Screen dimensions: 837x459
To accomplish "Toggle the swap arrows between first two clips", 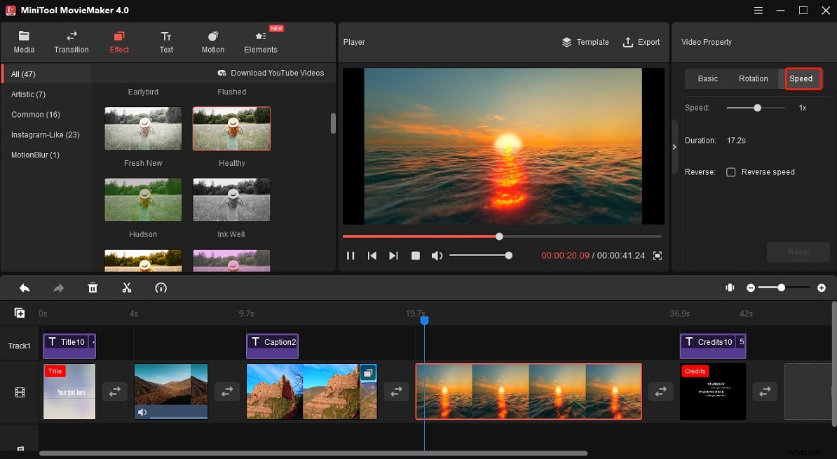I will click(115, 392).
